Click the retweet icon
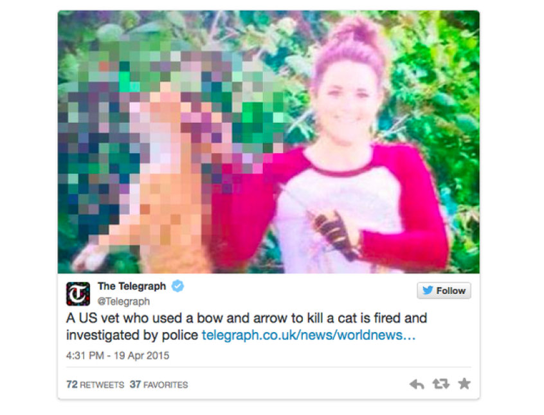The width and height of the screenshot is (544, 415). [x=440, y=383]
